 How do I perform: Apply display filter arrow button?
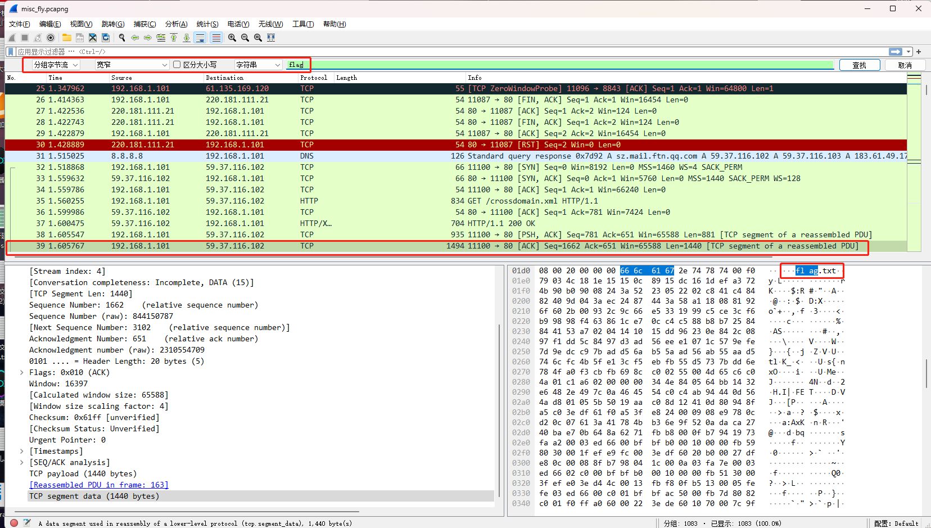[896, 52]
